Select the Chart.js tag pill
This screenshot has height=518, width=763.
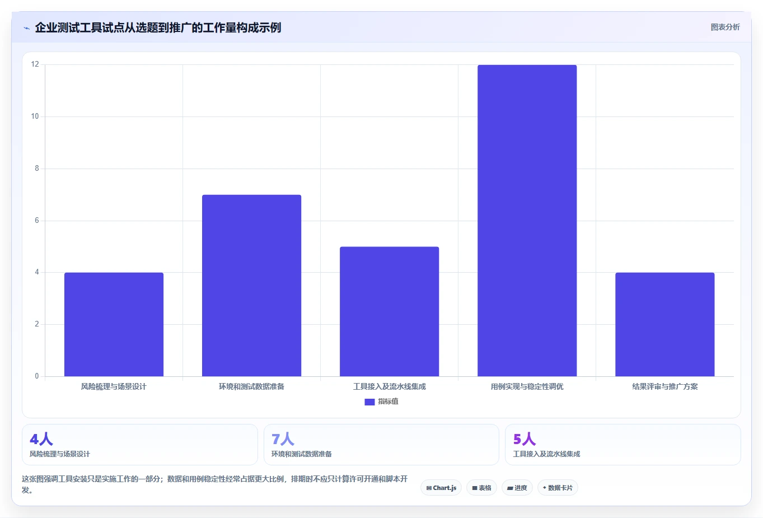(x=441, y=488)
